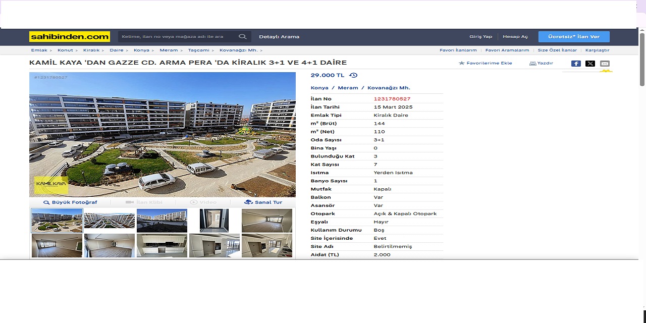Open Size Özel İlanlar
This screenshot has height=323, width=646.
[x=557, y=50]
